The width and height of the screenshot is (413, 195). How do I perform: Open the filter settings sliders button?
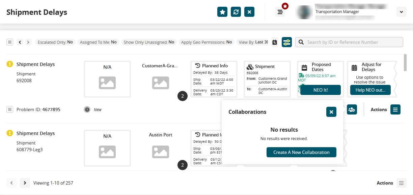pyautogui.click(x=287, y=42)
